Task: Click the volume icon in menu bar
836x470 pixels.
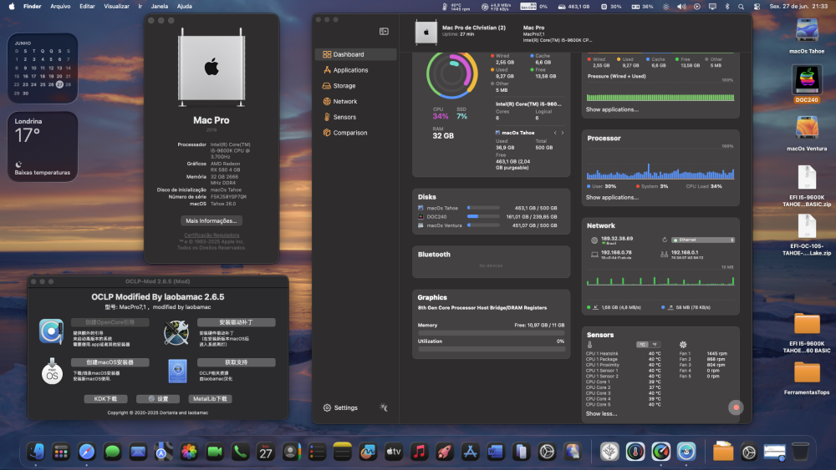Action: tap(682, 7)
